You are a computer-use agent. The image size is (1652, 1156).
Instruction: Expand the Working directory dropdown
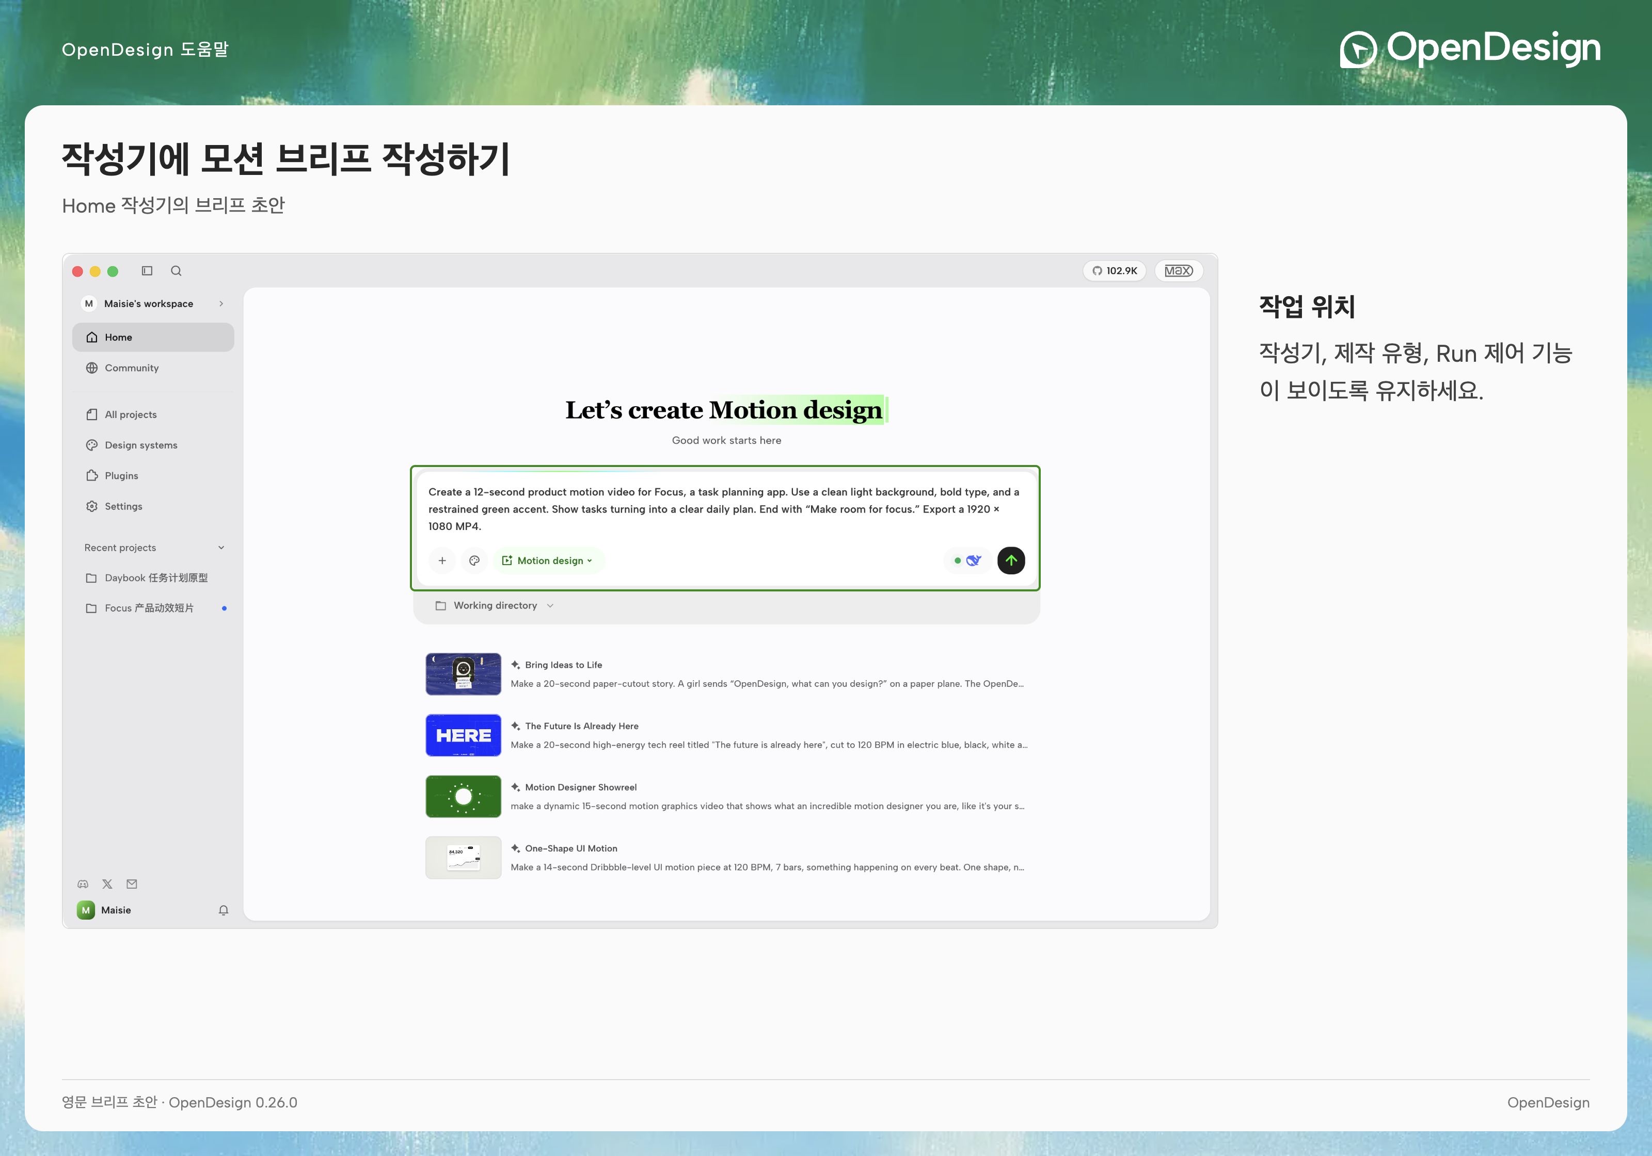(495, 606)
